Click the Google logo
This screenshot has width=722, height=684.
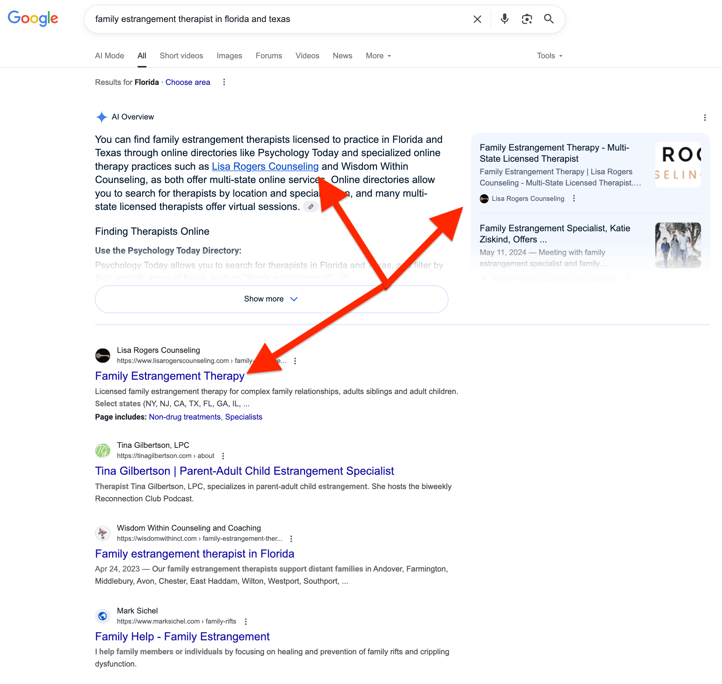[33, 18]
